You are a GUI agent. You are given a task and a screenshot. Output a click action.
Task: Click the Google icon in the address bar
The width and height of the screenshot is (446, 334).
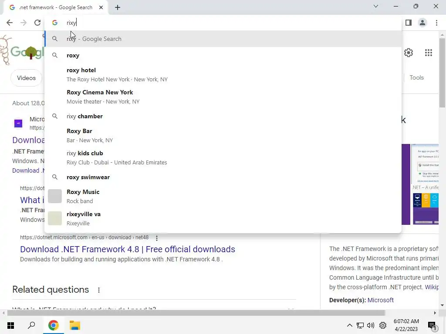(x=54, y=23)
